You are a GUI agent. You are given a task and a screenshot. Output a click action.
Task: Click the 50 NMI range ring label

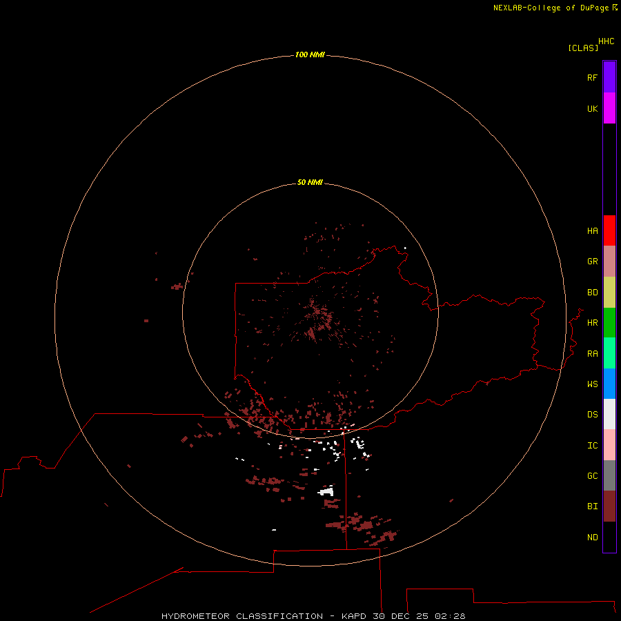pyautogui.click(x=310, y=182)
